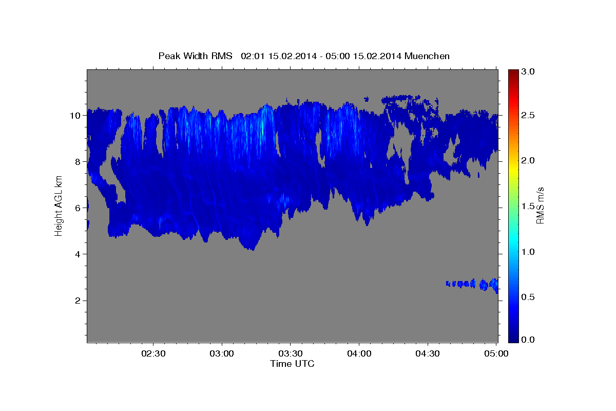
Task: Click the '03:30' time axis label
Action: point(291,353)
